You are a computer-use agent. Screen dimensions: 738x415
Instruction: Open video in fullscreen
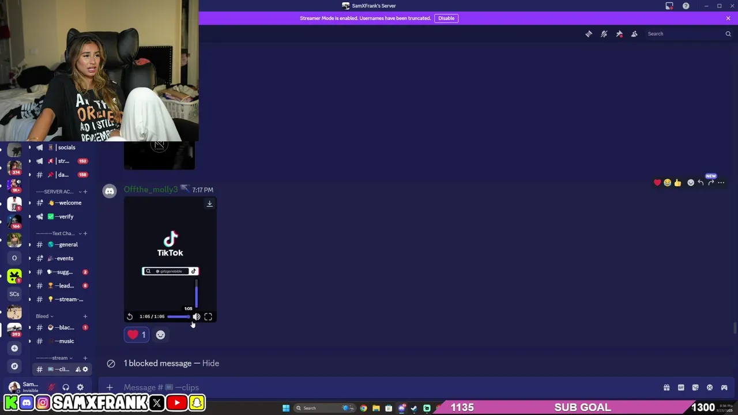208,316
